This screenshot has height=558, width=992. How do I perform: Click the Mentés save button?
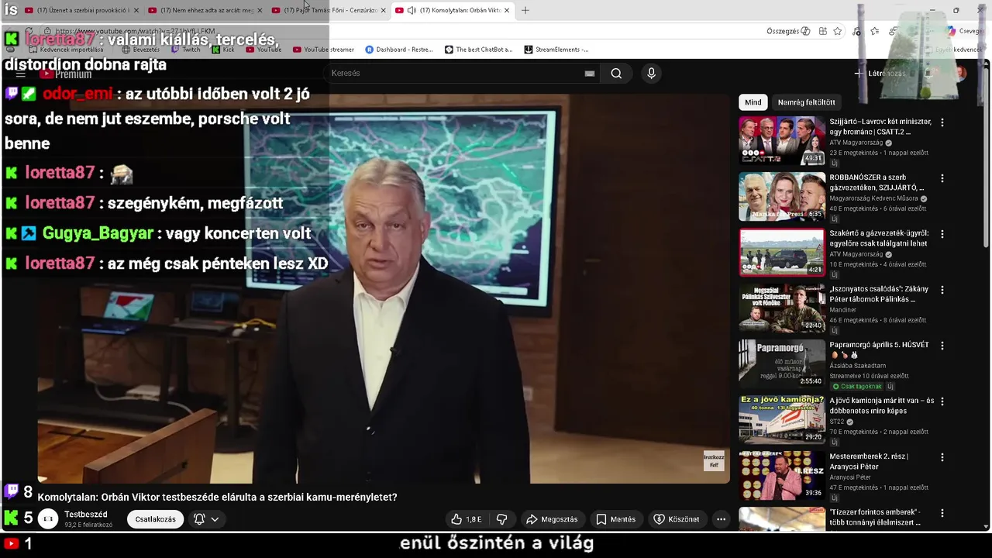coord(615,519)
